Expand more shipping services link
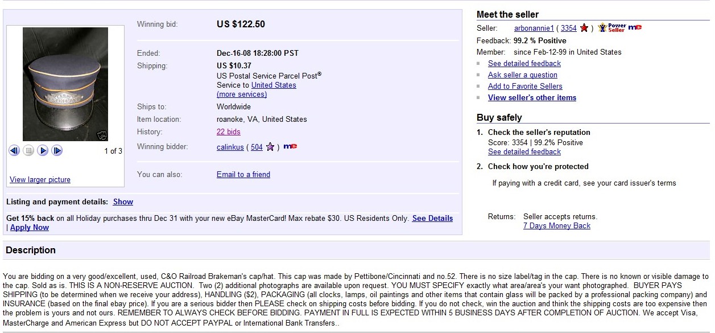715x333 pixels. [242, 94]
